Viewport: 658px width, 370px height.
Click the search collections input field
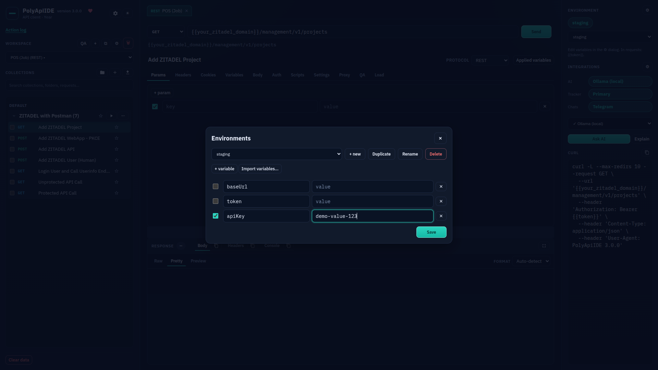pos(69,85)
